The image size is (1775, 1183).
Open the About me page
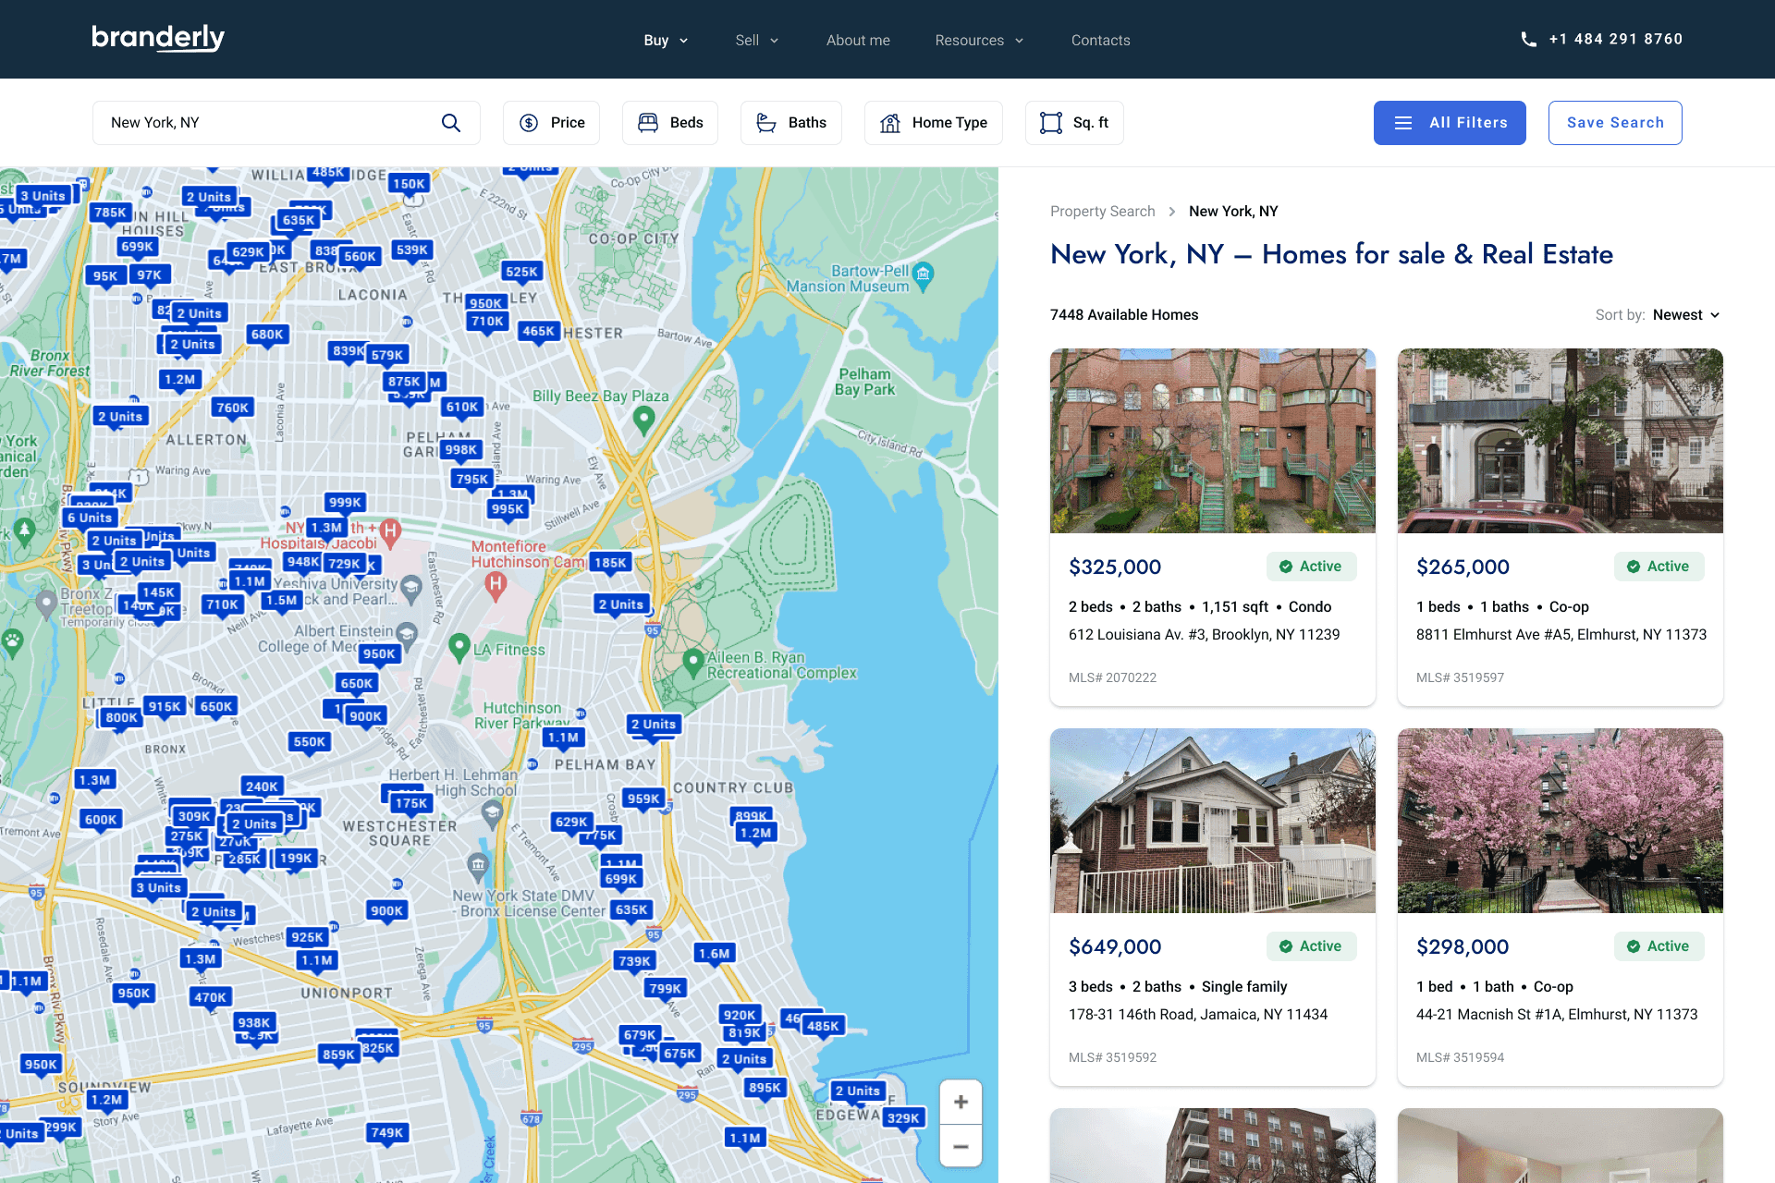(x=858, y=41)
